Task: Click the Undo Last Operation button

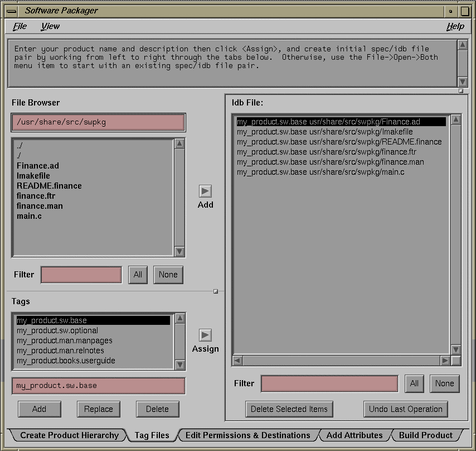Action: click(x=405, y=409)
